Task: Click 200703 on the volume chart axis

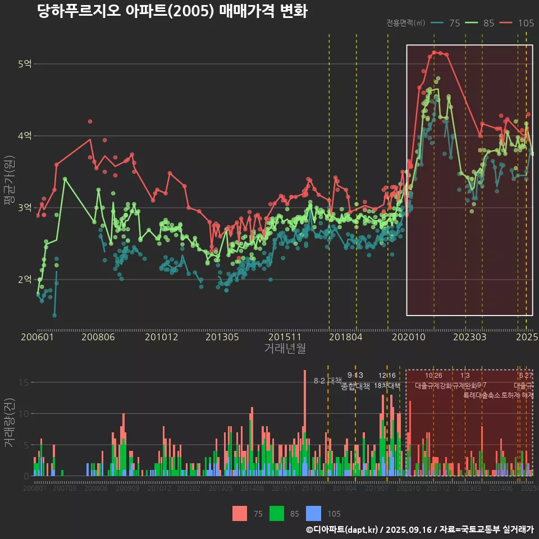Action: pos(64,488)
